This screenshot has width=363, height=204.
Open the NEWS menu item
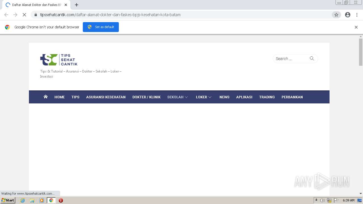pos(224,97)
